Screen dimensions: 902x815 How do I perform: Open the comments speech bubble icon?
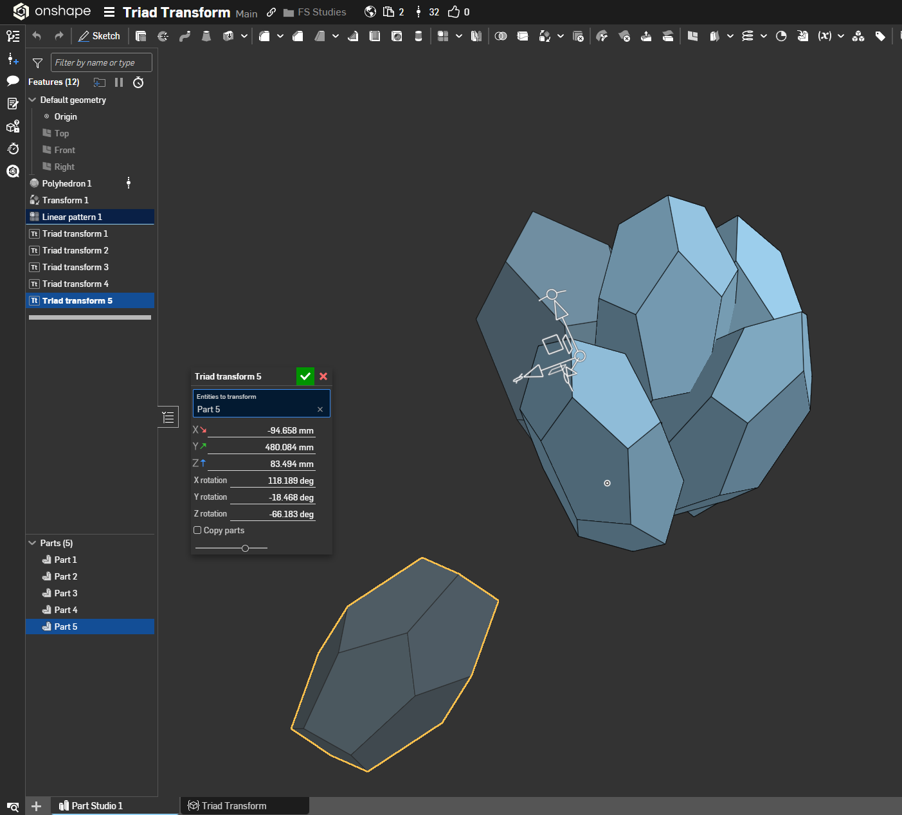click(13, 81)
